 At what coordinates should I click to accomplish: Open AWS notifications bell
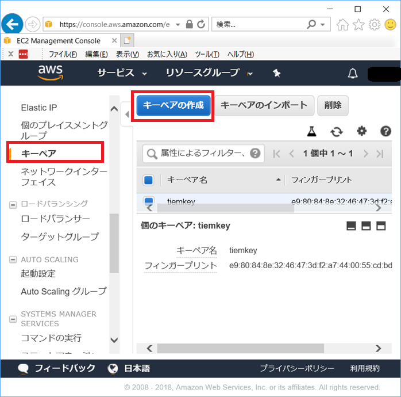coord(352,74)
